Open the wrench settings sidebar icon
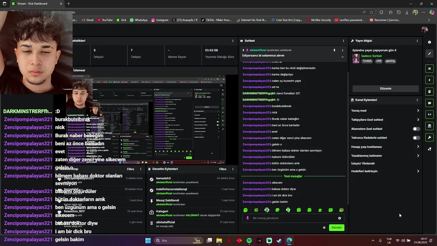Image resolution: width=437 pixels, height=246 pixels. tap(429, 137)
